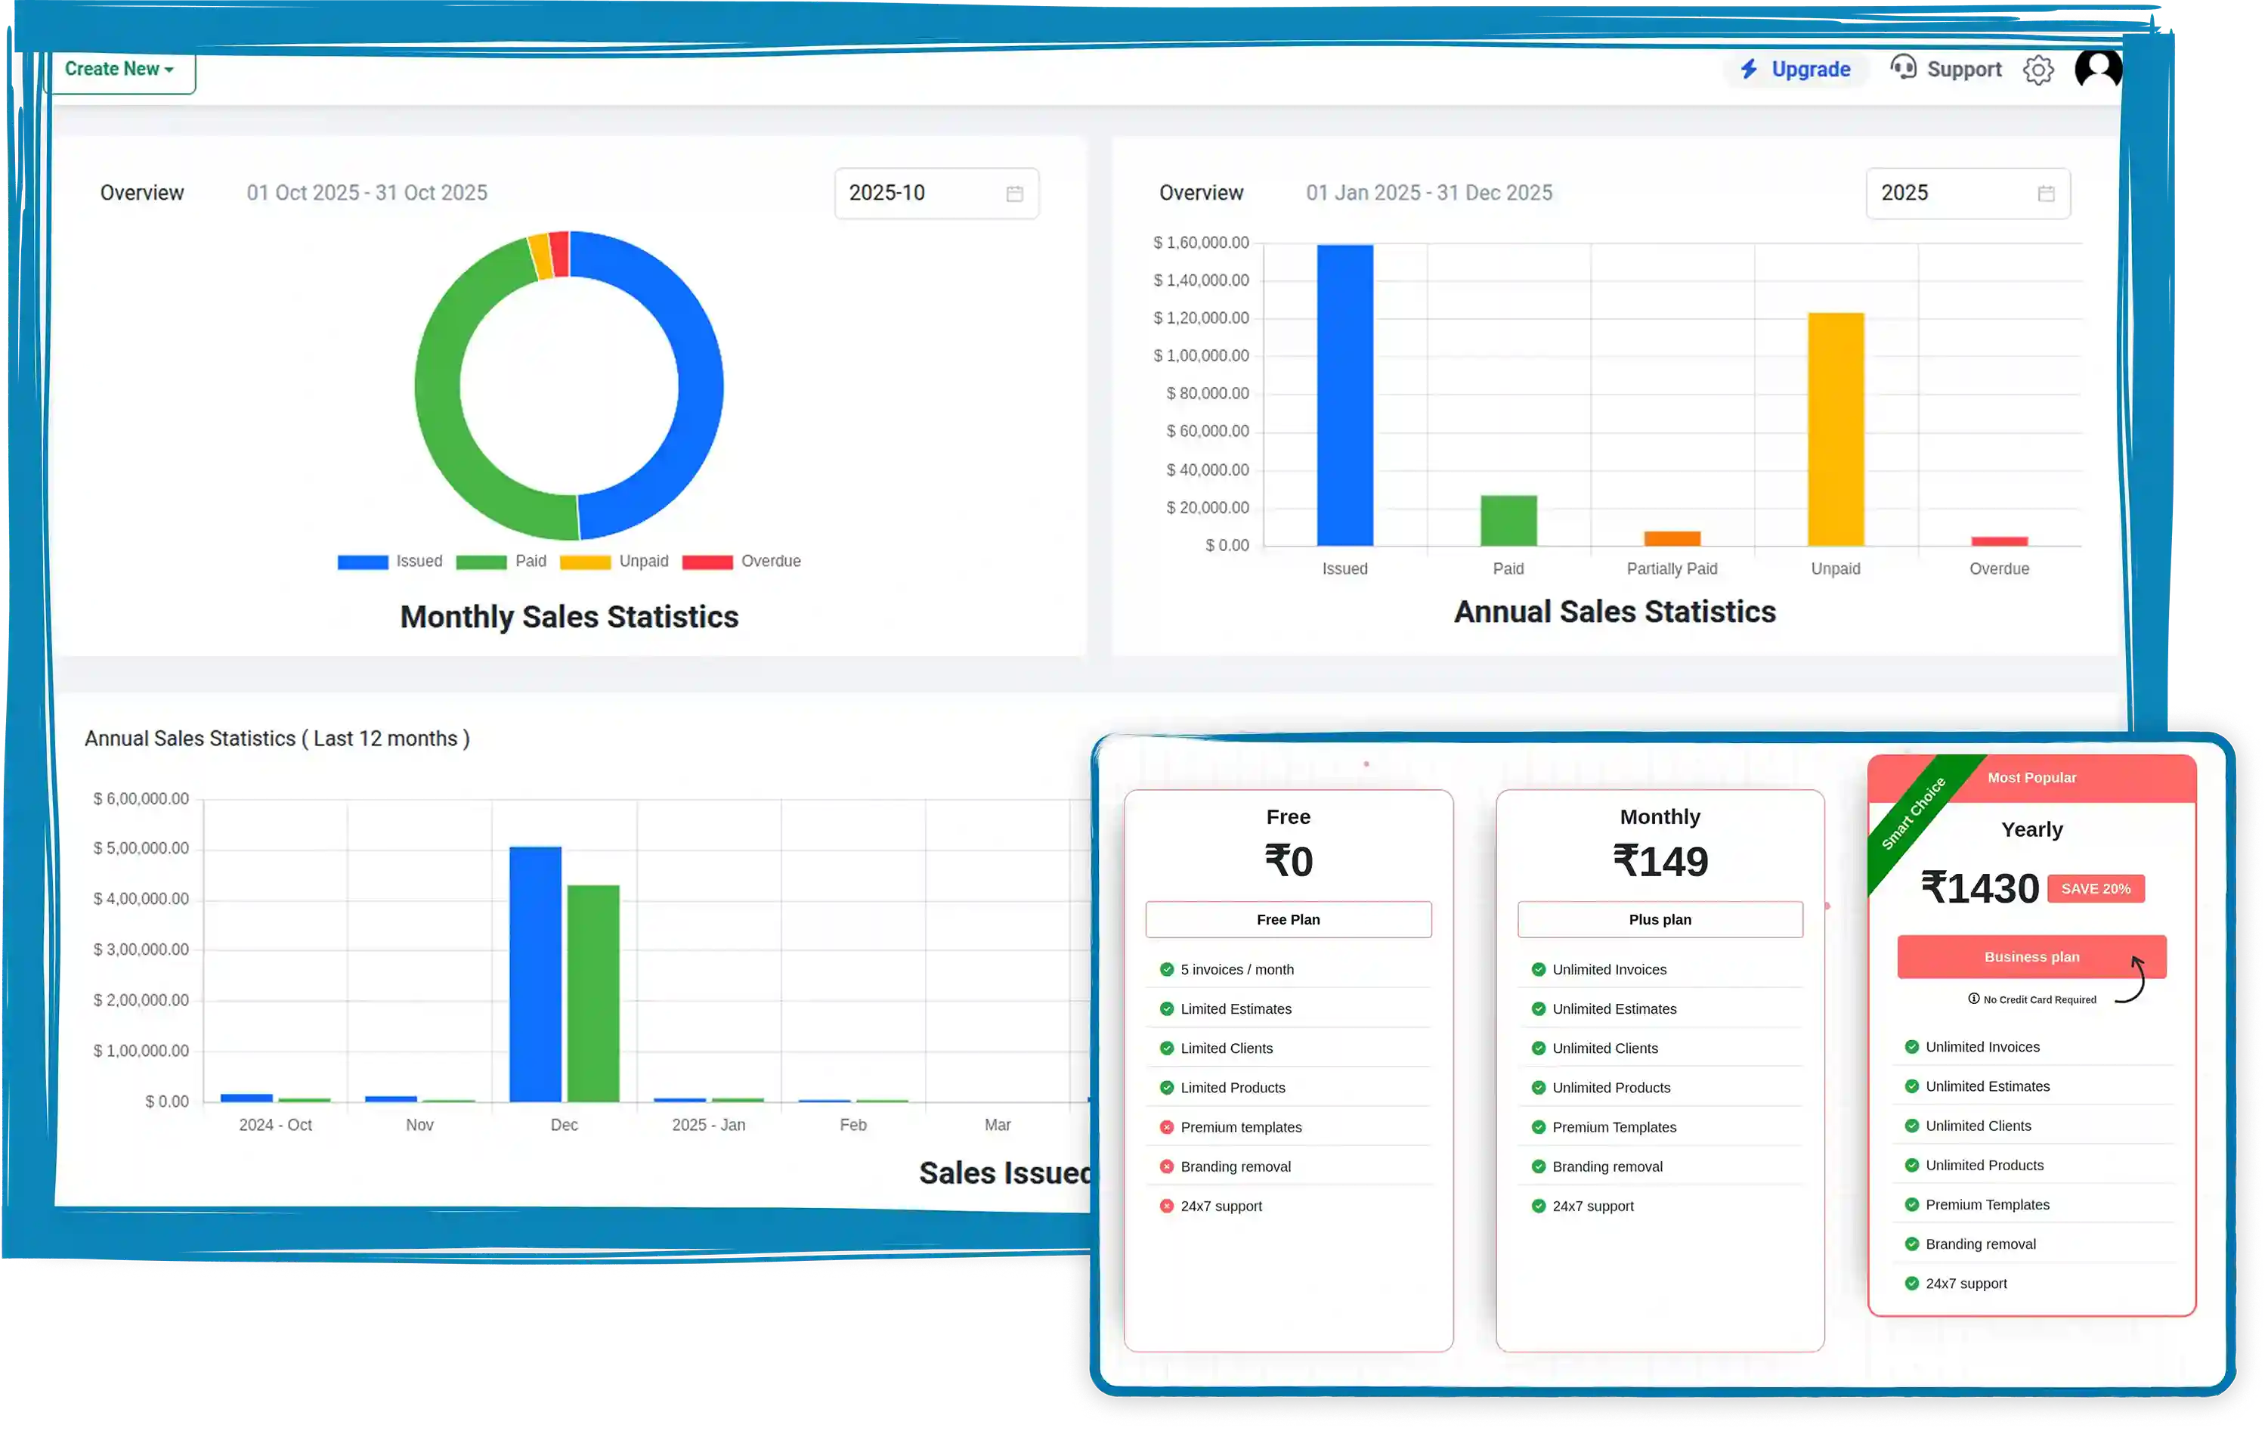The image size is (2268, 1431).
Task: Click the profile avatar icon
Action: point(2099,69)
